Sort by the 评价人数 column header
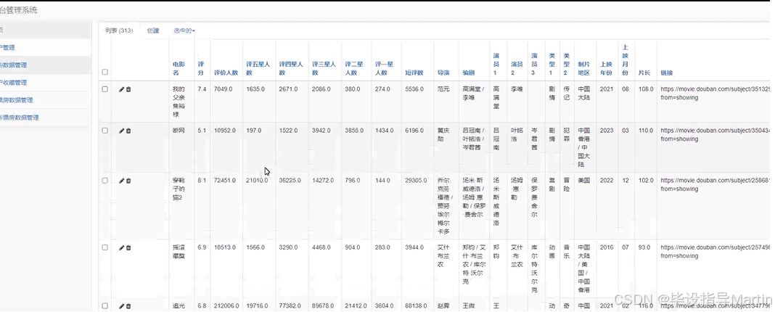775x312 pixels. coord(226,73)
